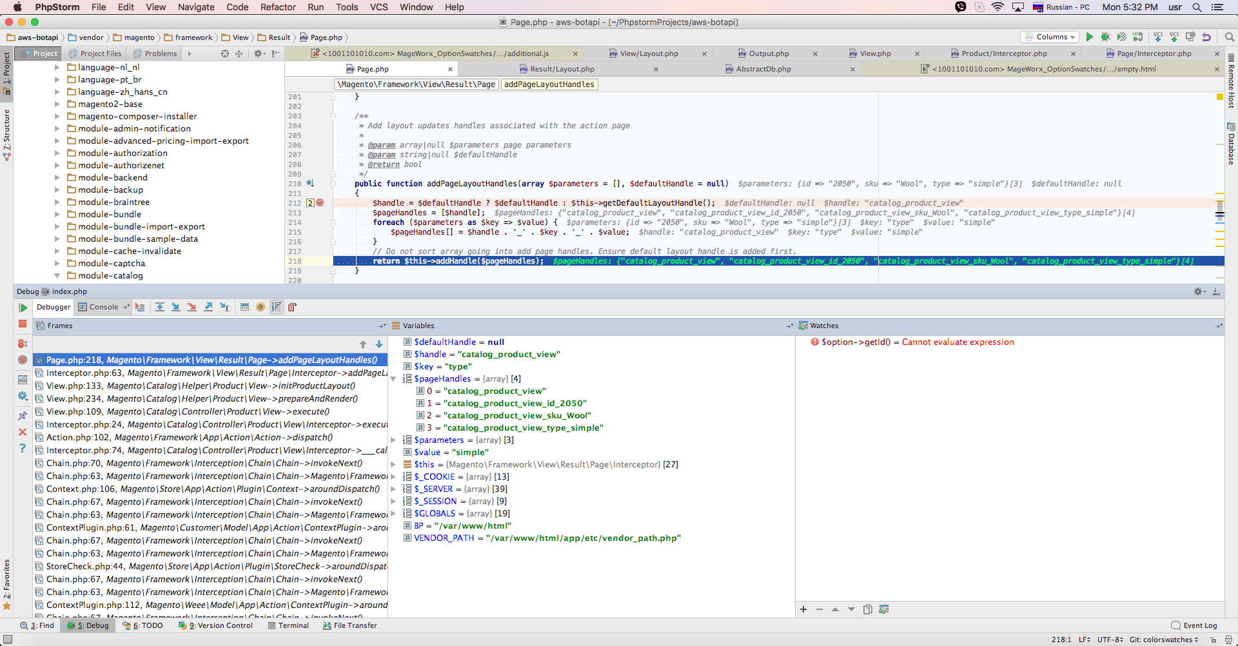Open the Evaluate Expression dialog
The width and height of the screenshot is (1238, 646).
[245, 307]
